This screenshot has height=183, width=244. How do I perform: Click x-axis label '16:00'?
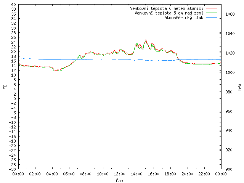[x=154, y=174]
